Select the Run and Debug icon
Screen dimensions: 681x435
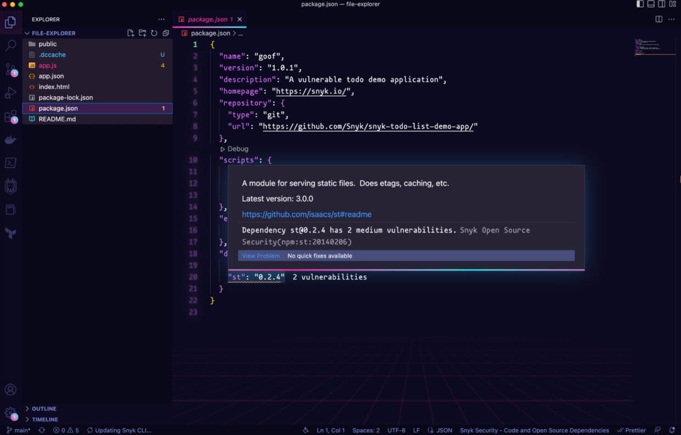(x=11, y=92)
